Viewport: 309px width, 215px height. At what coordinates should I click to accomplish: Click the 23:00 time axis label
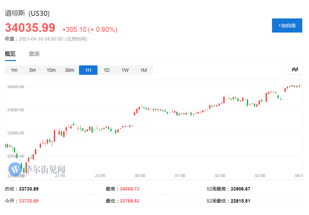click(x=100, y=175)
